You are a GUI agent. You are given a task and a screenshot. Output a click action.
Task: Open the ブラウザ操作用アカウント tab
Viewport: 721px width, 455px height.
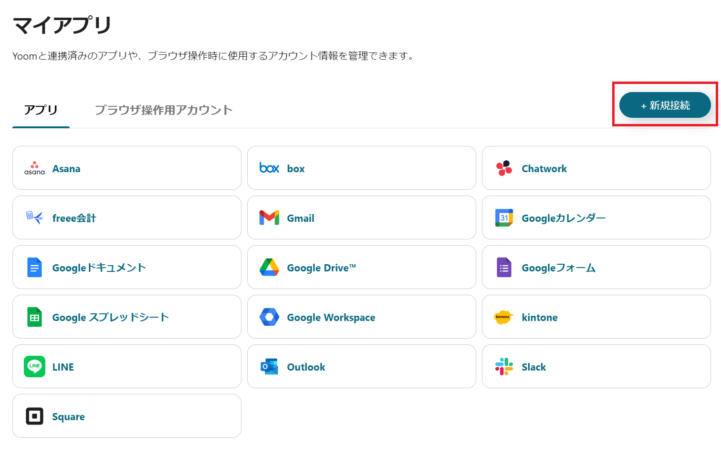coord(163,110)
